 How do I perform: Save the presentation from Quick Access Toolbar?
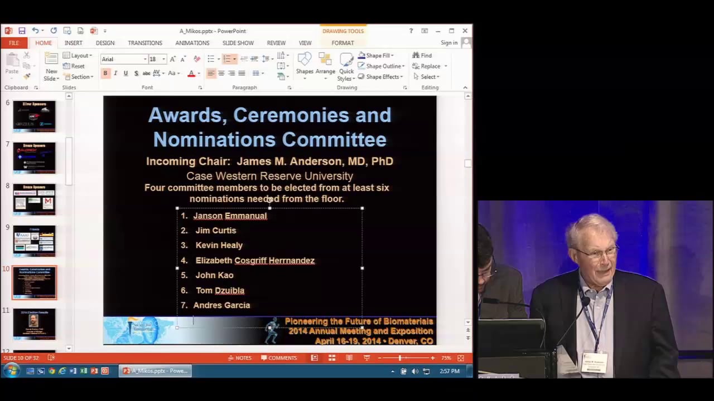pos(22,31)
